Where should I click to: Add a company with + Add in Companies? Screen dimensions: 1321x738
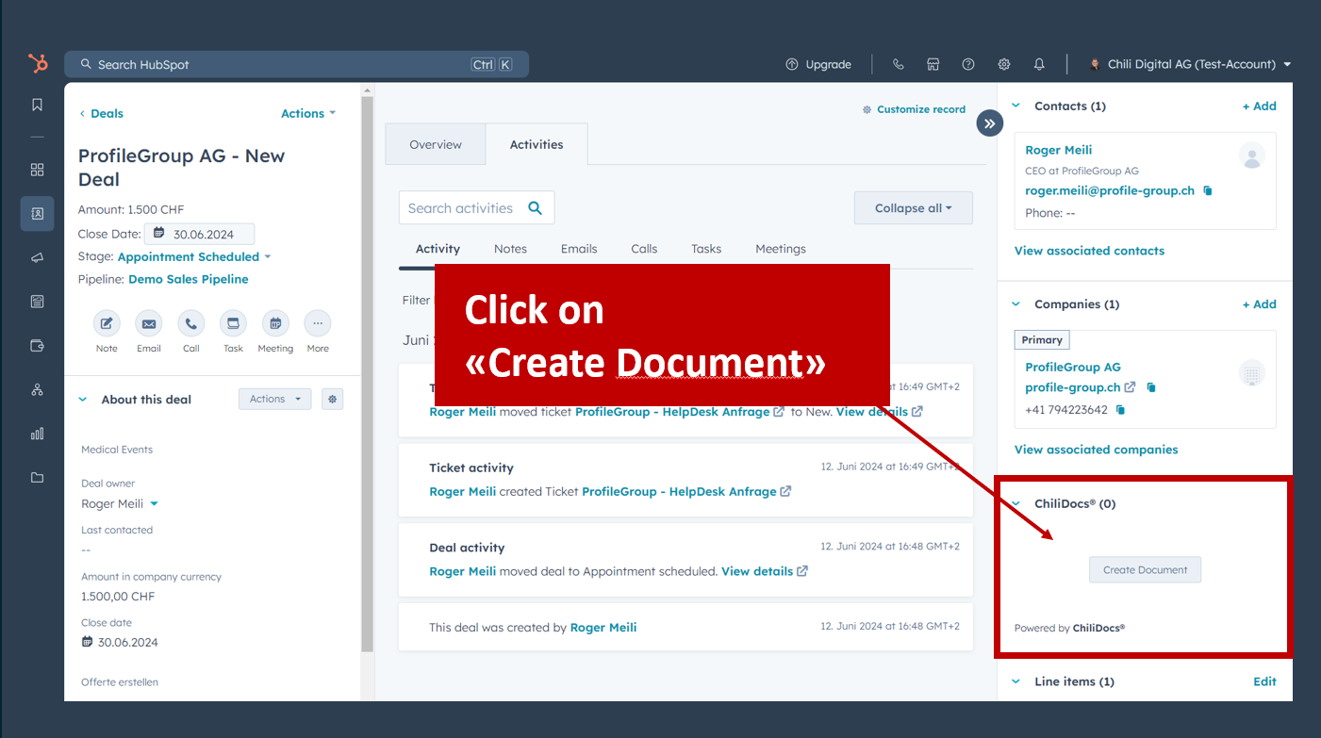pyautogui.click(x=1259, y=303)
